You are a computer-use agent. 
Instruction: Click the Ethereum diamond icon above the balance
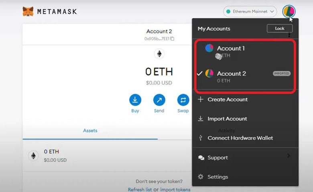(x=159, y=54)
